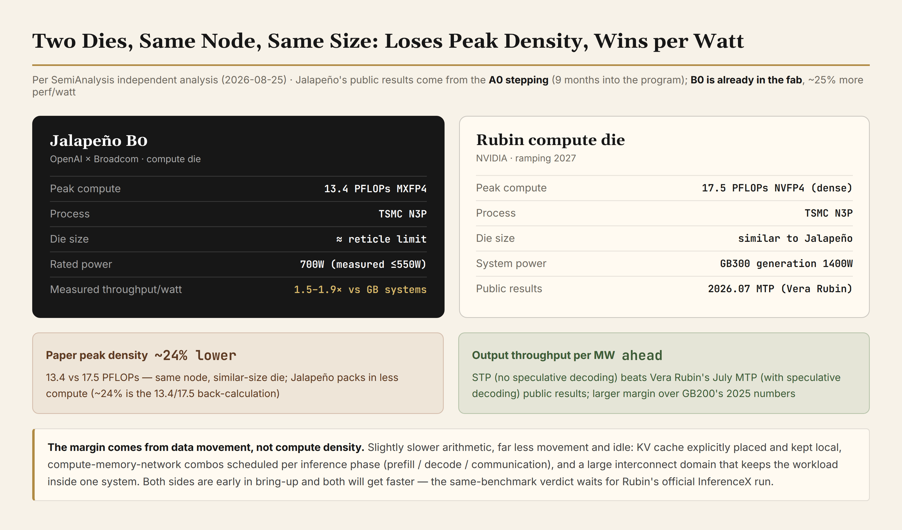The height and width of the screenshot is (530, 902).
Task: Click the Jalapeño 'Process' label
Action: pos(70,214)
